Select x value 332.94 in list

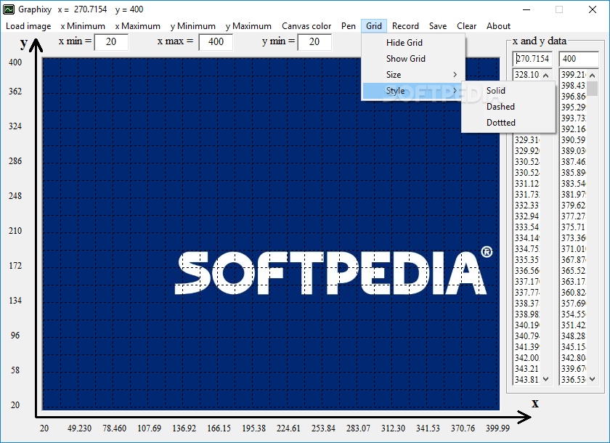tap(527, 216)
